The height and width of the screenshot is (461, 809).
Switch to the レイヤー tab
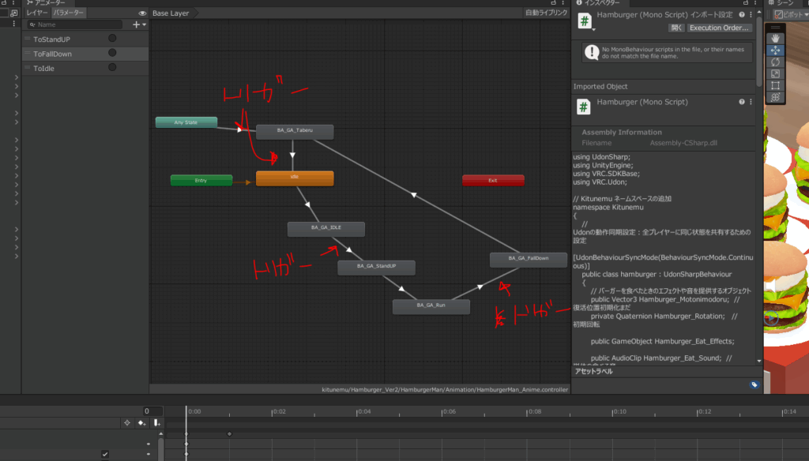click(x=37, y=13)
